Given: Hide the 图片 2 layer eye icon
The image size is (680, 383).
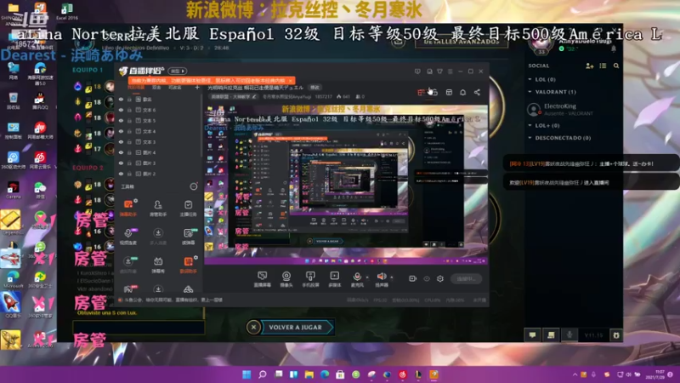Looking at the screenshot, I should click(121, 174).
